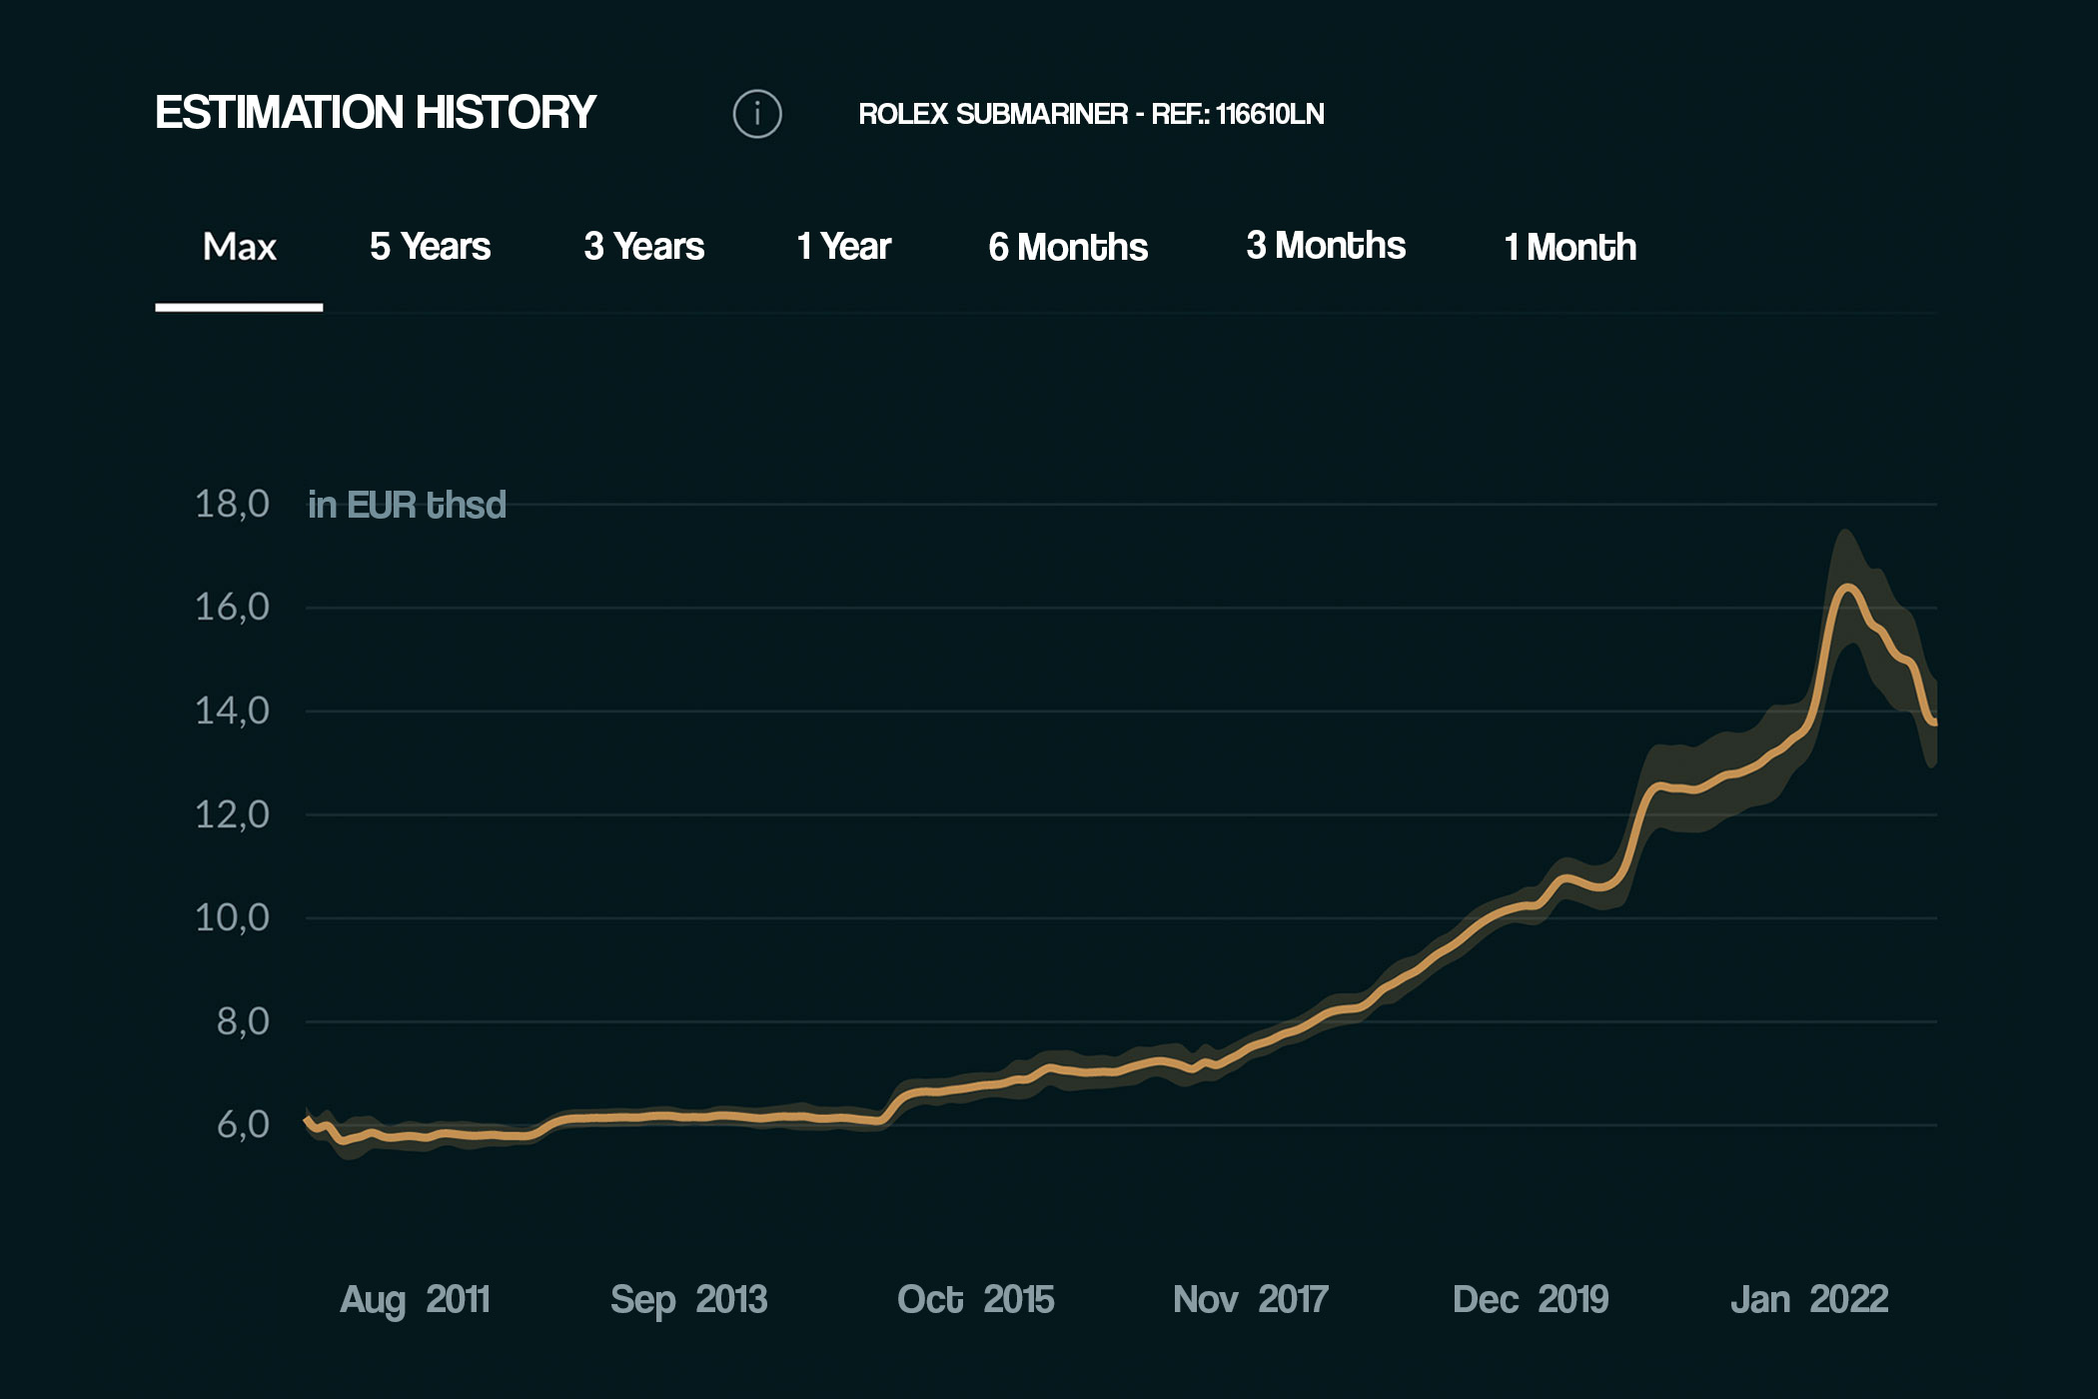Click the Jan 2022 x-axis label
Screen dimensions: 2098x1399
point(1809,1300)
